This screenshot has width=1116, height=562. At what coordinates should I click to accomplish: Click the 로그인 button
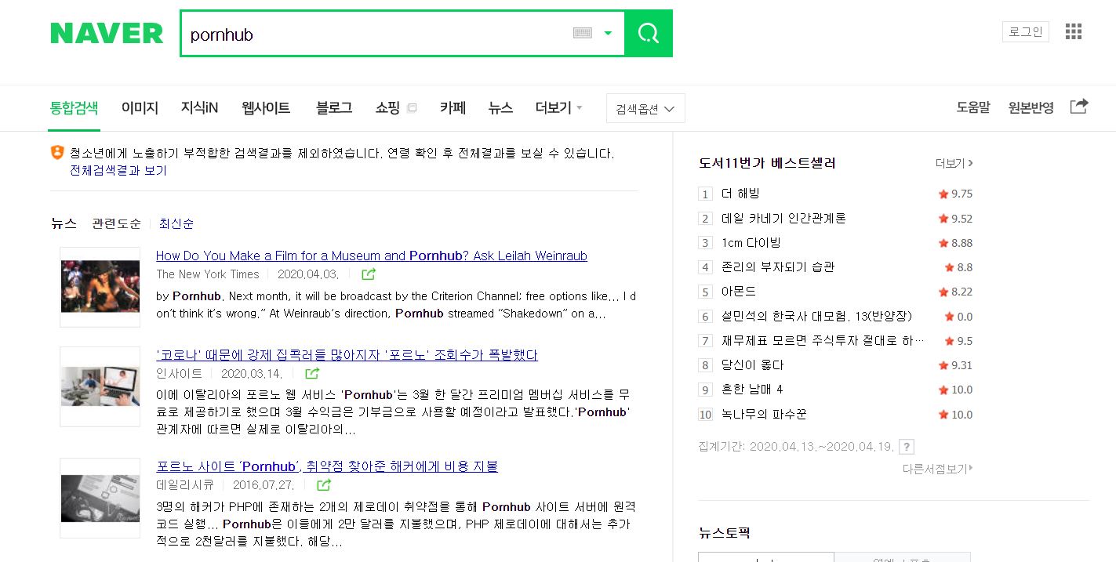click(1025, 31)
